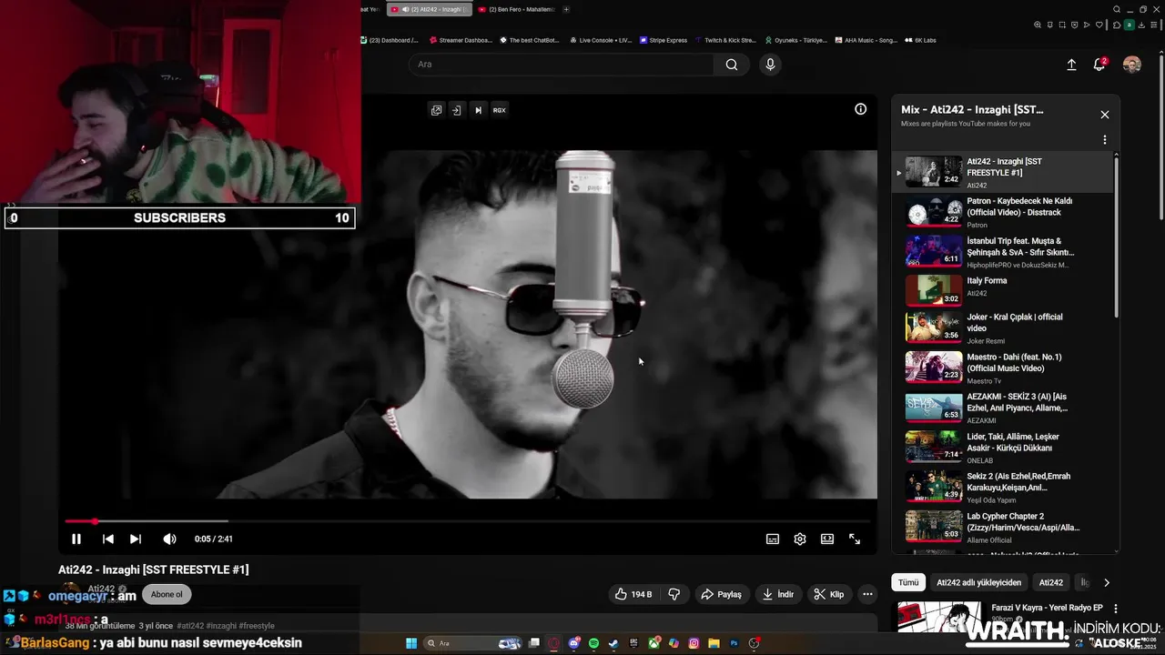This screenshot has height=655, width=1165.
Task: Open more actions under the video
Action: pos(867,594)
